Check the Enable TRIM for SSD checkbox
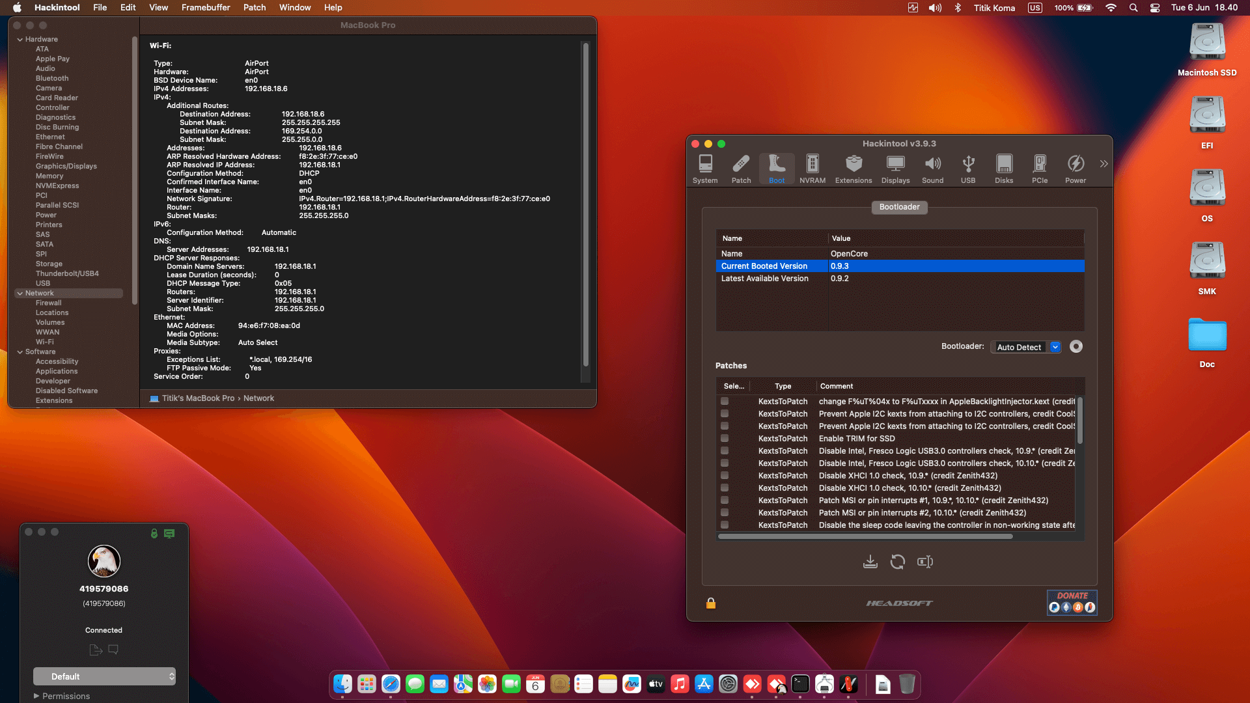Image resolution: width=1250 pixels, height=703 pixels. coord(725,439)
